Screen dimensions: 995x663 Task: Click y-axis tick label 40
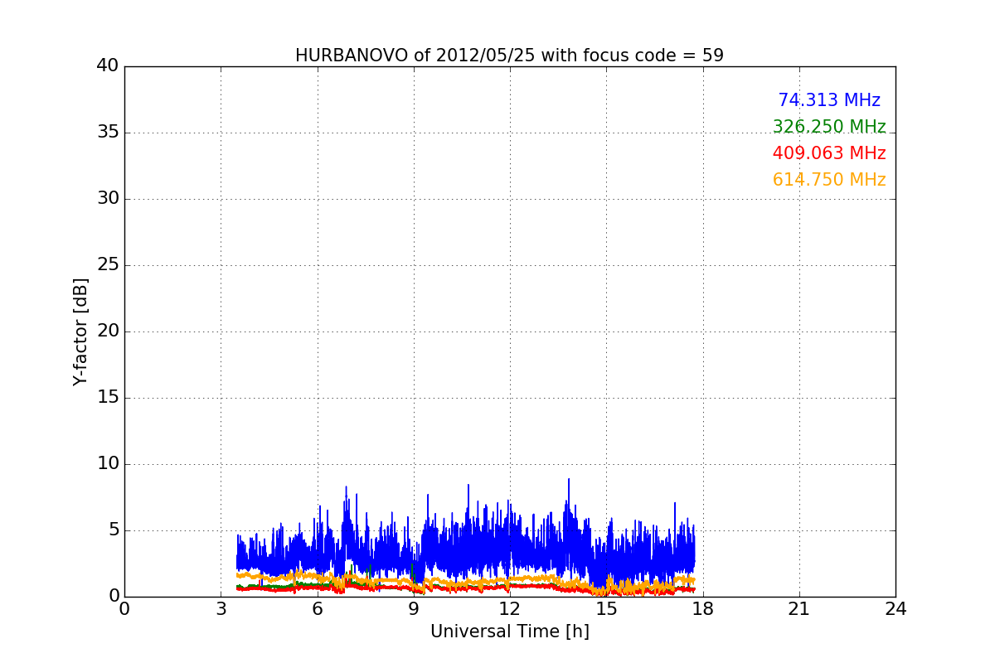click(108, 66)
